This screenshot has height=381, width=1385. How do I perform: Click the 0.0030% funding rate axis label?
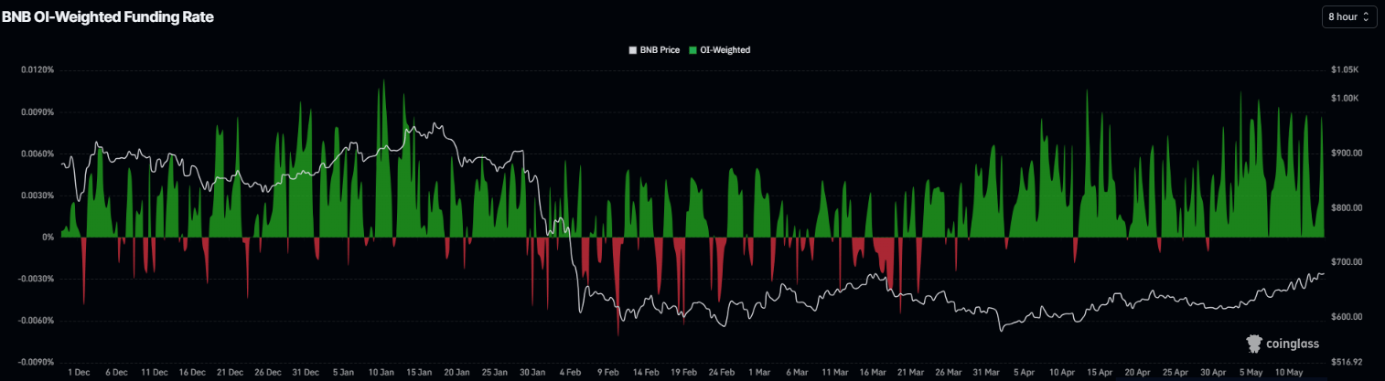(x=36, y=196)
